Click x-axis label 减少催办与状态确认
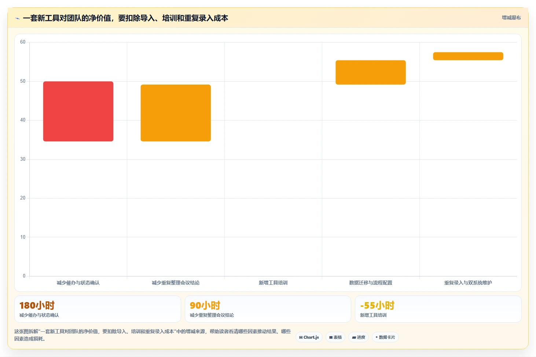The width and height of the screenshot is (536, 357). pos(78,283)
